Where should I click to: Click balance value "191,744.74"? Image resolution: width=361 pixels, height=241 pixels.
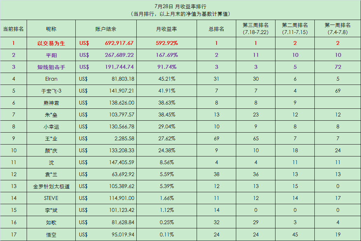[119, 67]
